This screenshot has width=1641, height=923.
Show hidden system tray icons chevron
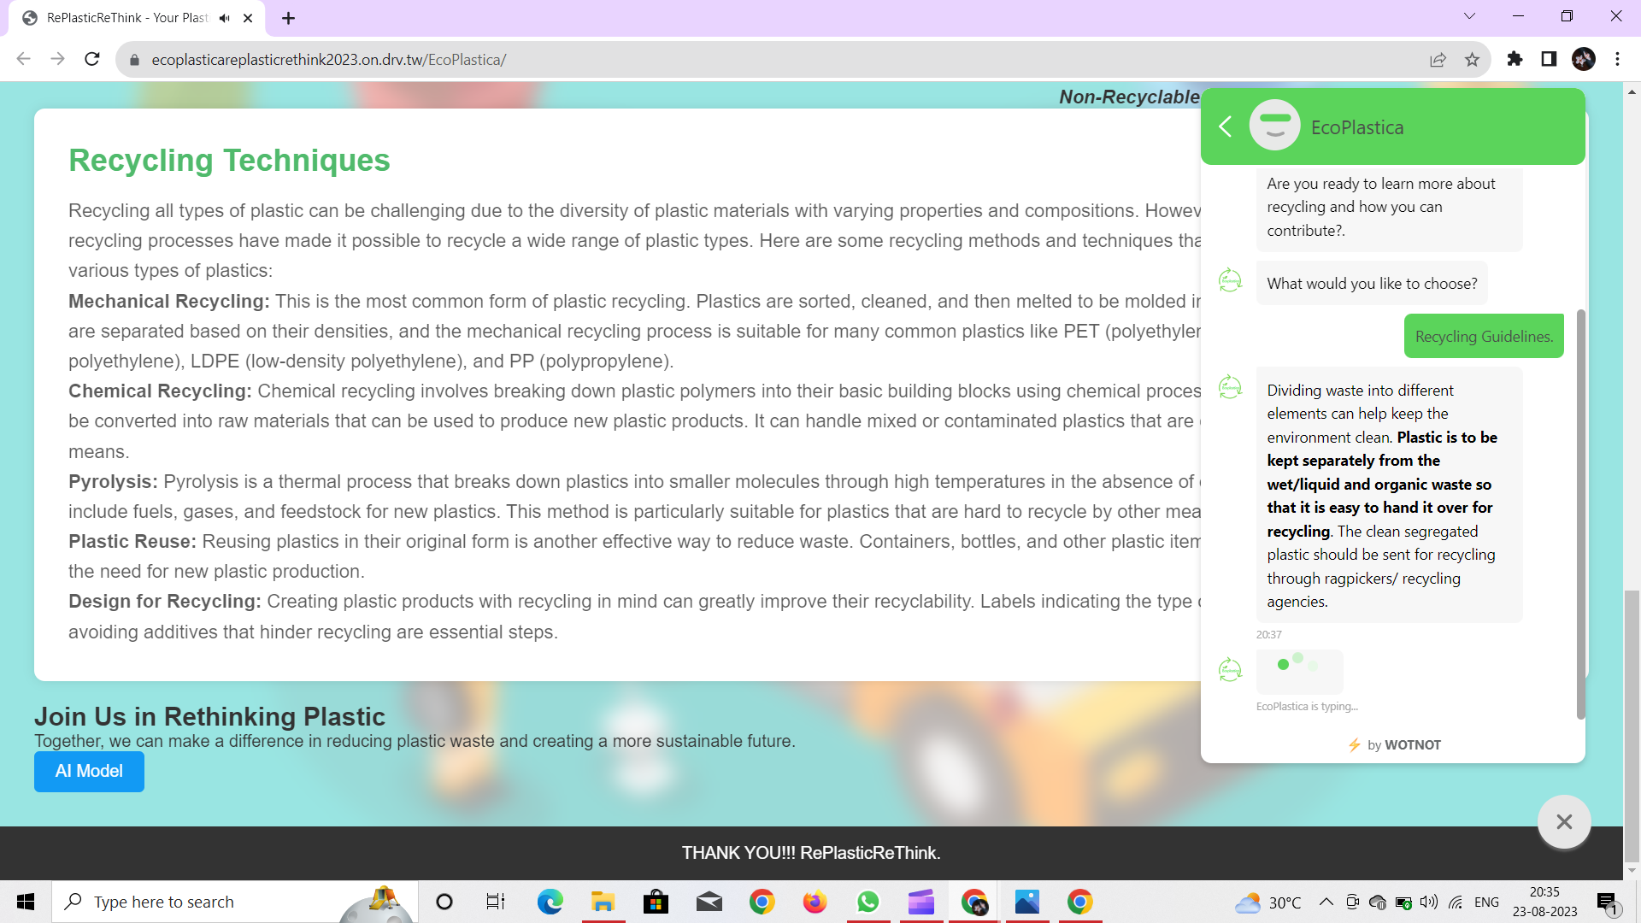tap(1326, 902)
